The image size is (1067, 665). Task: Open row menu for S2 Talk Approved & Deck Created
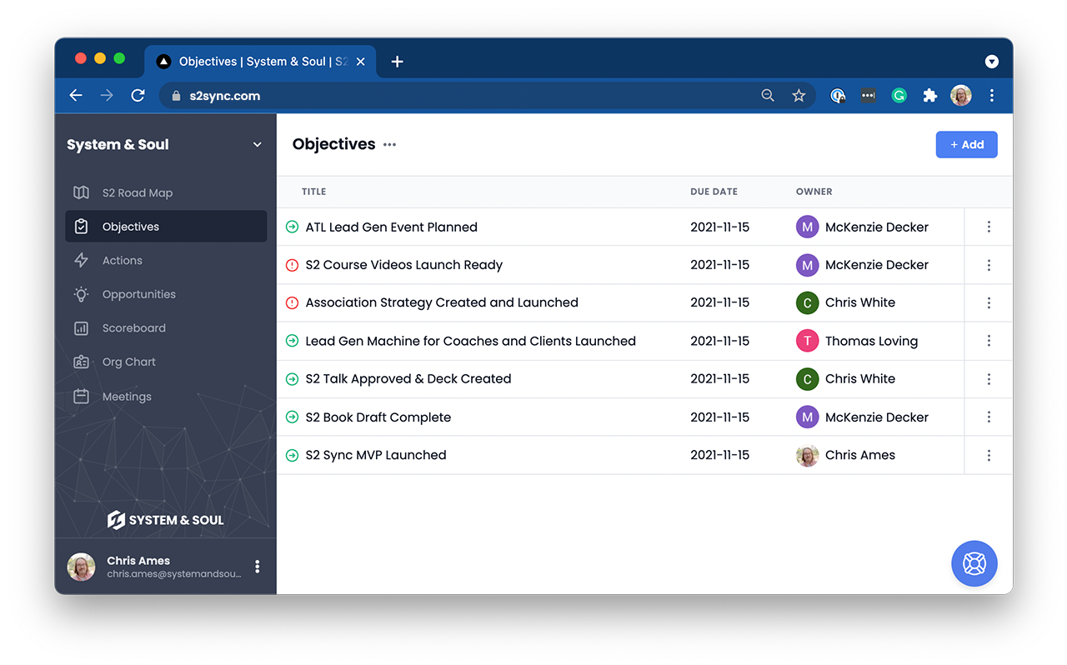[989, 379]
